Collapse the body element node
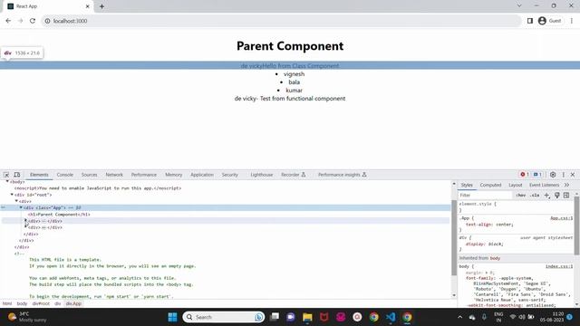 pyautogui.click(x=7, y=182)
